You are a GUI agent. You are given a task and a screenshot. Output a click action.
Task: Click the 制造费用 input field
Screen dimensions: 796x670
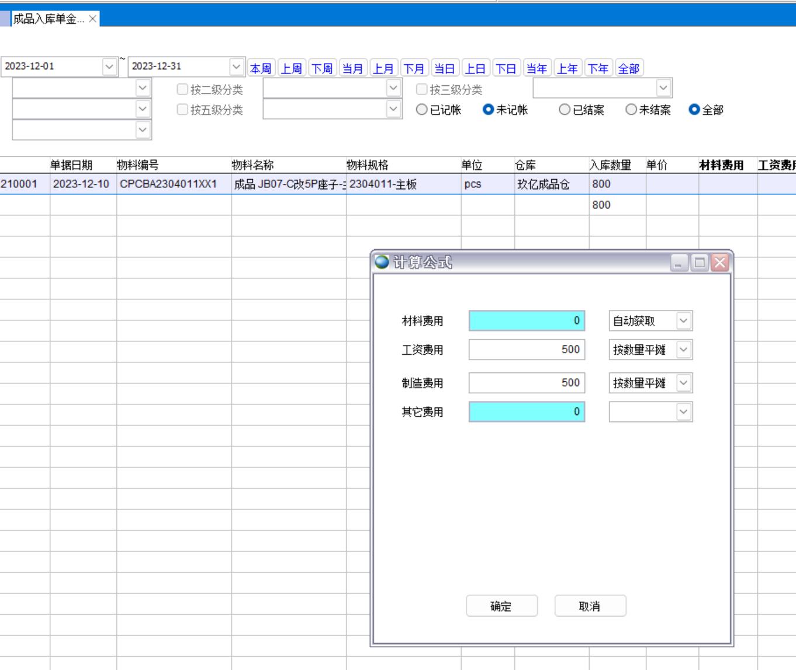526,383
